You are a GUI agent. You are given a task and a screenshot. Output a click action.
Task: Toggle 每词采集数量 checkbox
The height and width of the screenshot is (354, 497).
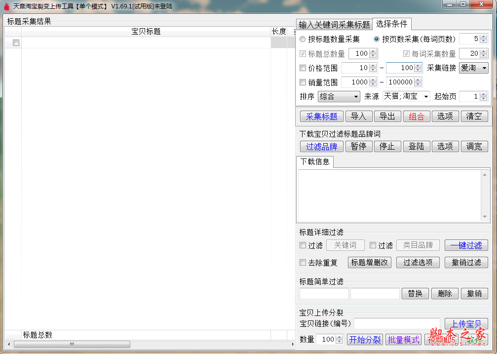tap(406, 54)
